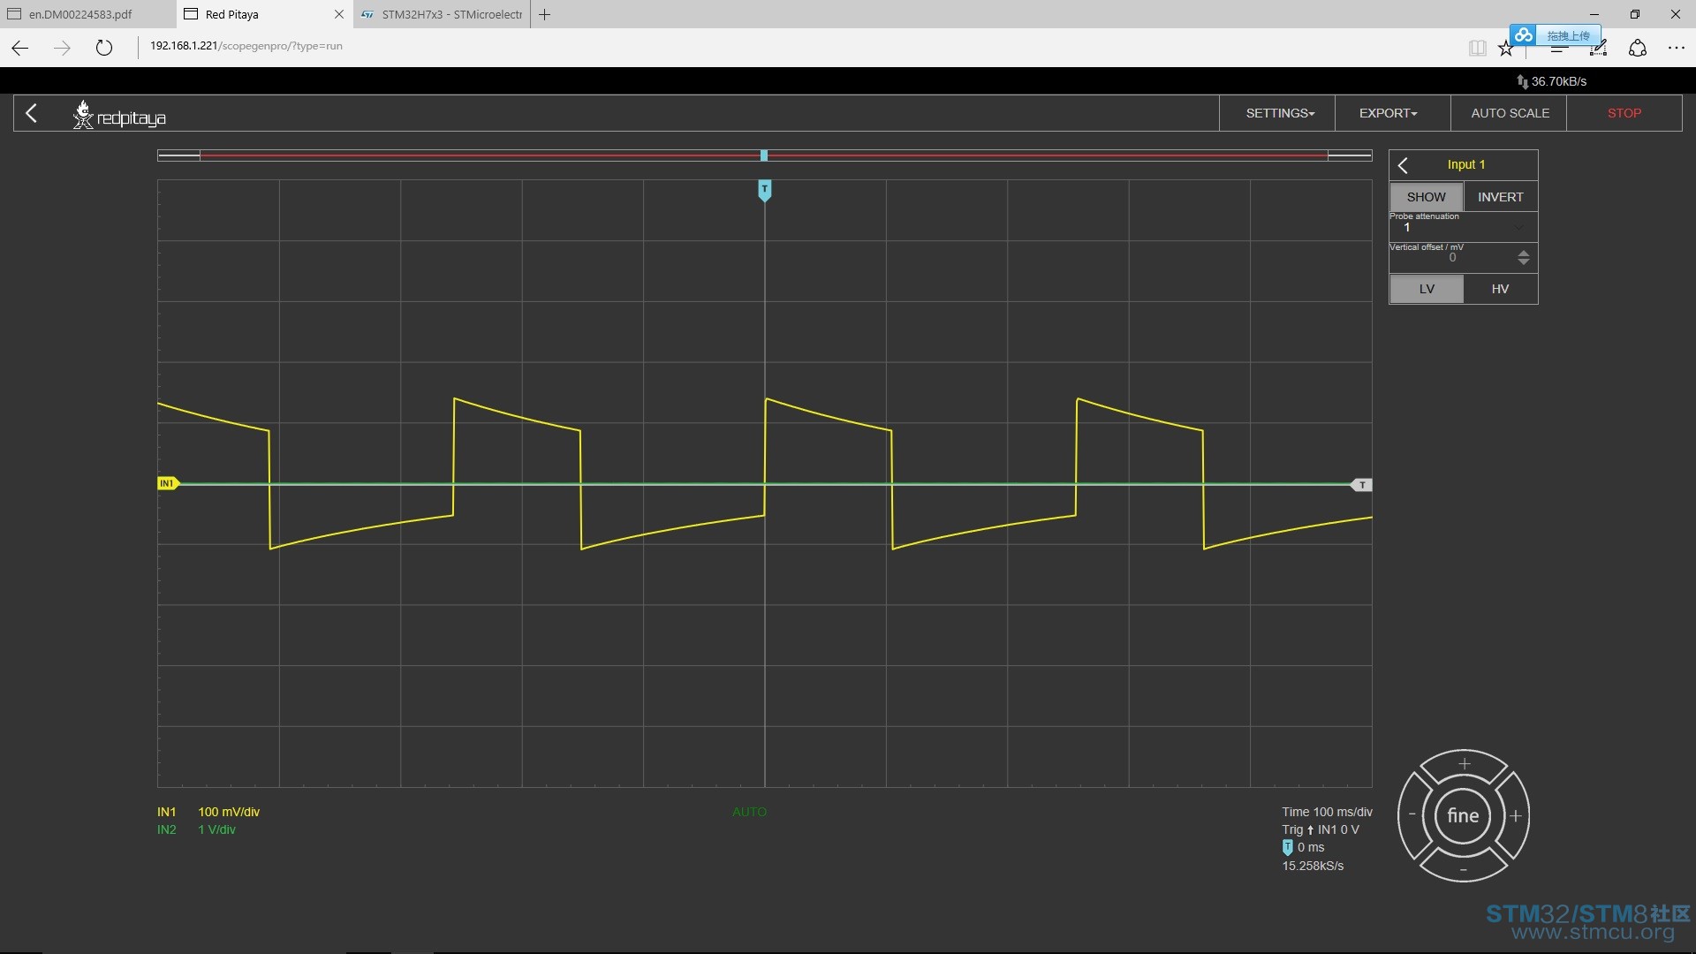Screen dimensions: 1696x954
Task: Click top plus on the control wheel
Action: tap(1464, 764)
